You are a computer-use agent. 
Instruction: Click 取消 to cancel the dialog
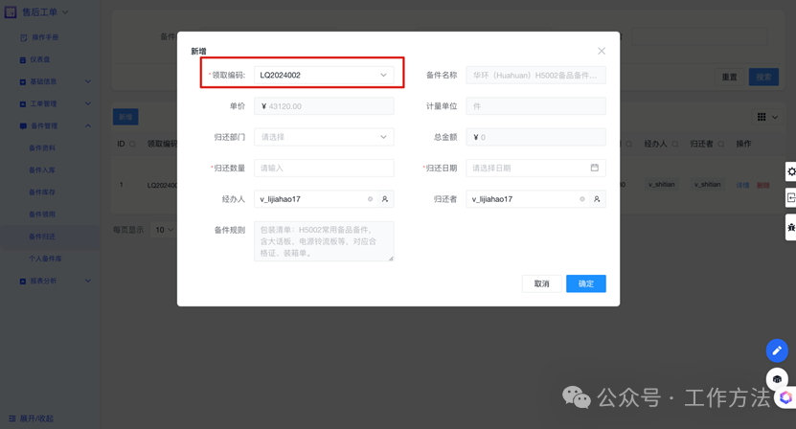541,283
